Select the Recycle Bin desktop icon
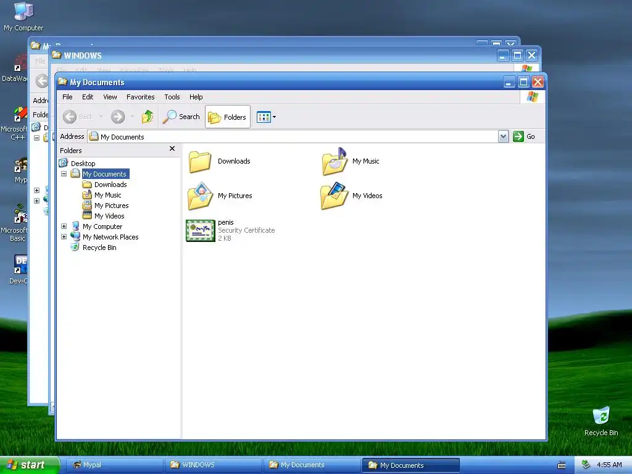This screenshot has width=632, height=474. pyautogui.click(x=601, y=421)
